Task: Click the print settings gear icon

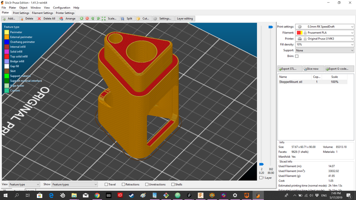Action: 299,27
